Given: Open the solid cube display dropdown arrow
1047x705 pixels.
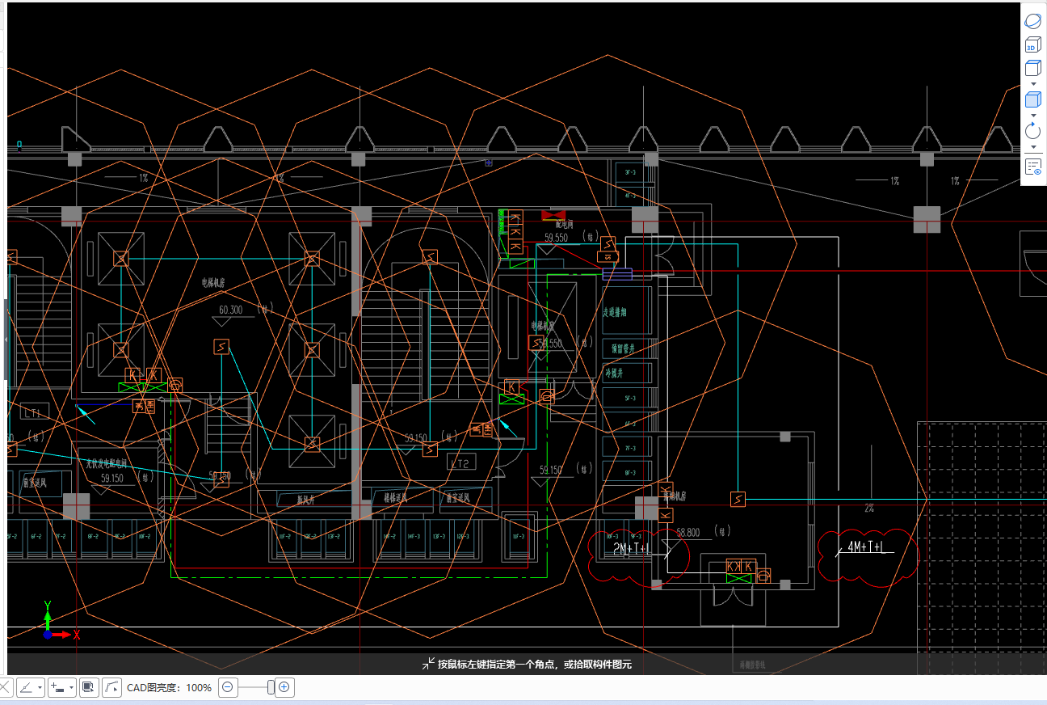Looking at the screenshot, I should (x=1033, y=115).
